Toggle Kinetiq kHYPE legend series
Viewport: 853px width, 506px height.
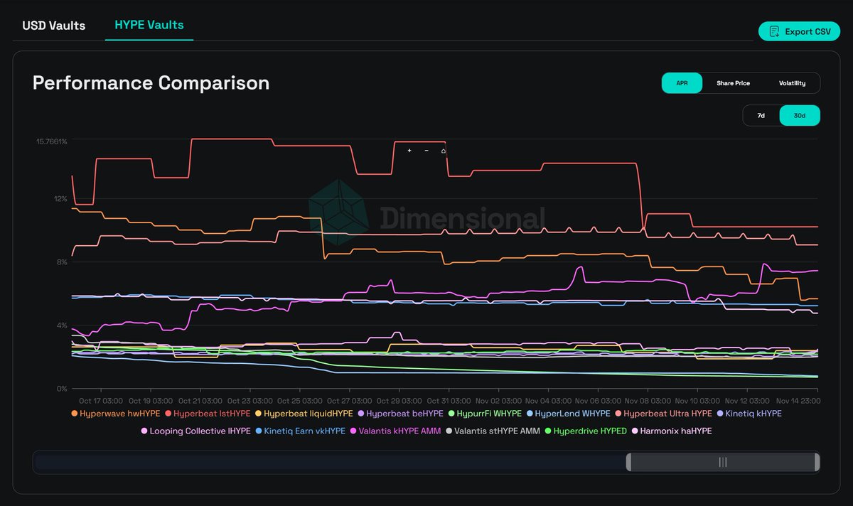tap(749, 413)
